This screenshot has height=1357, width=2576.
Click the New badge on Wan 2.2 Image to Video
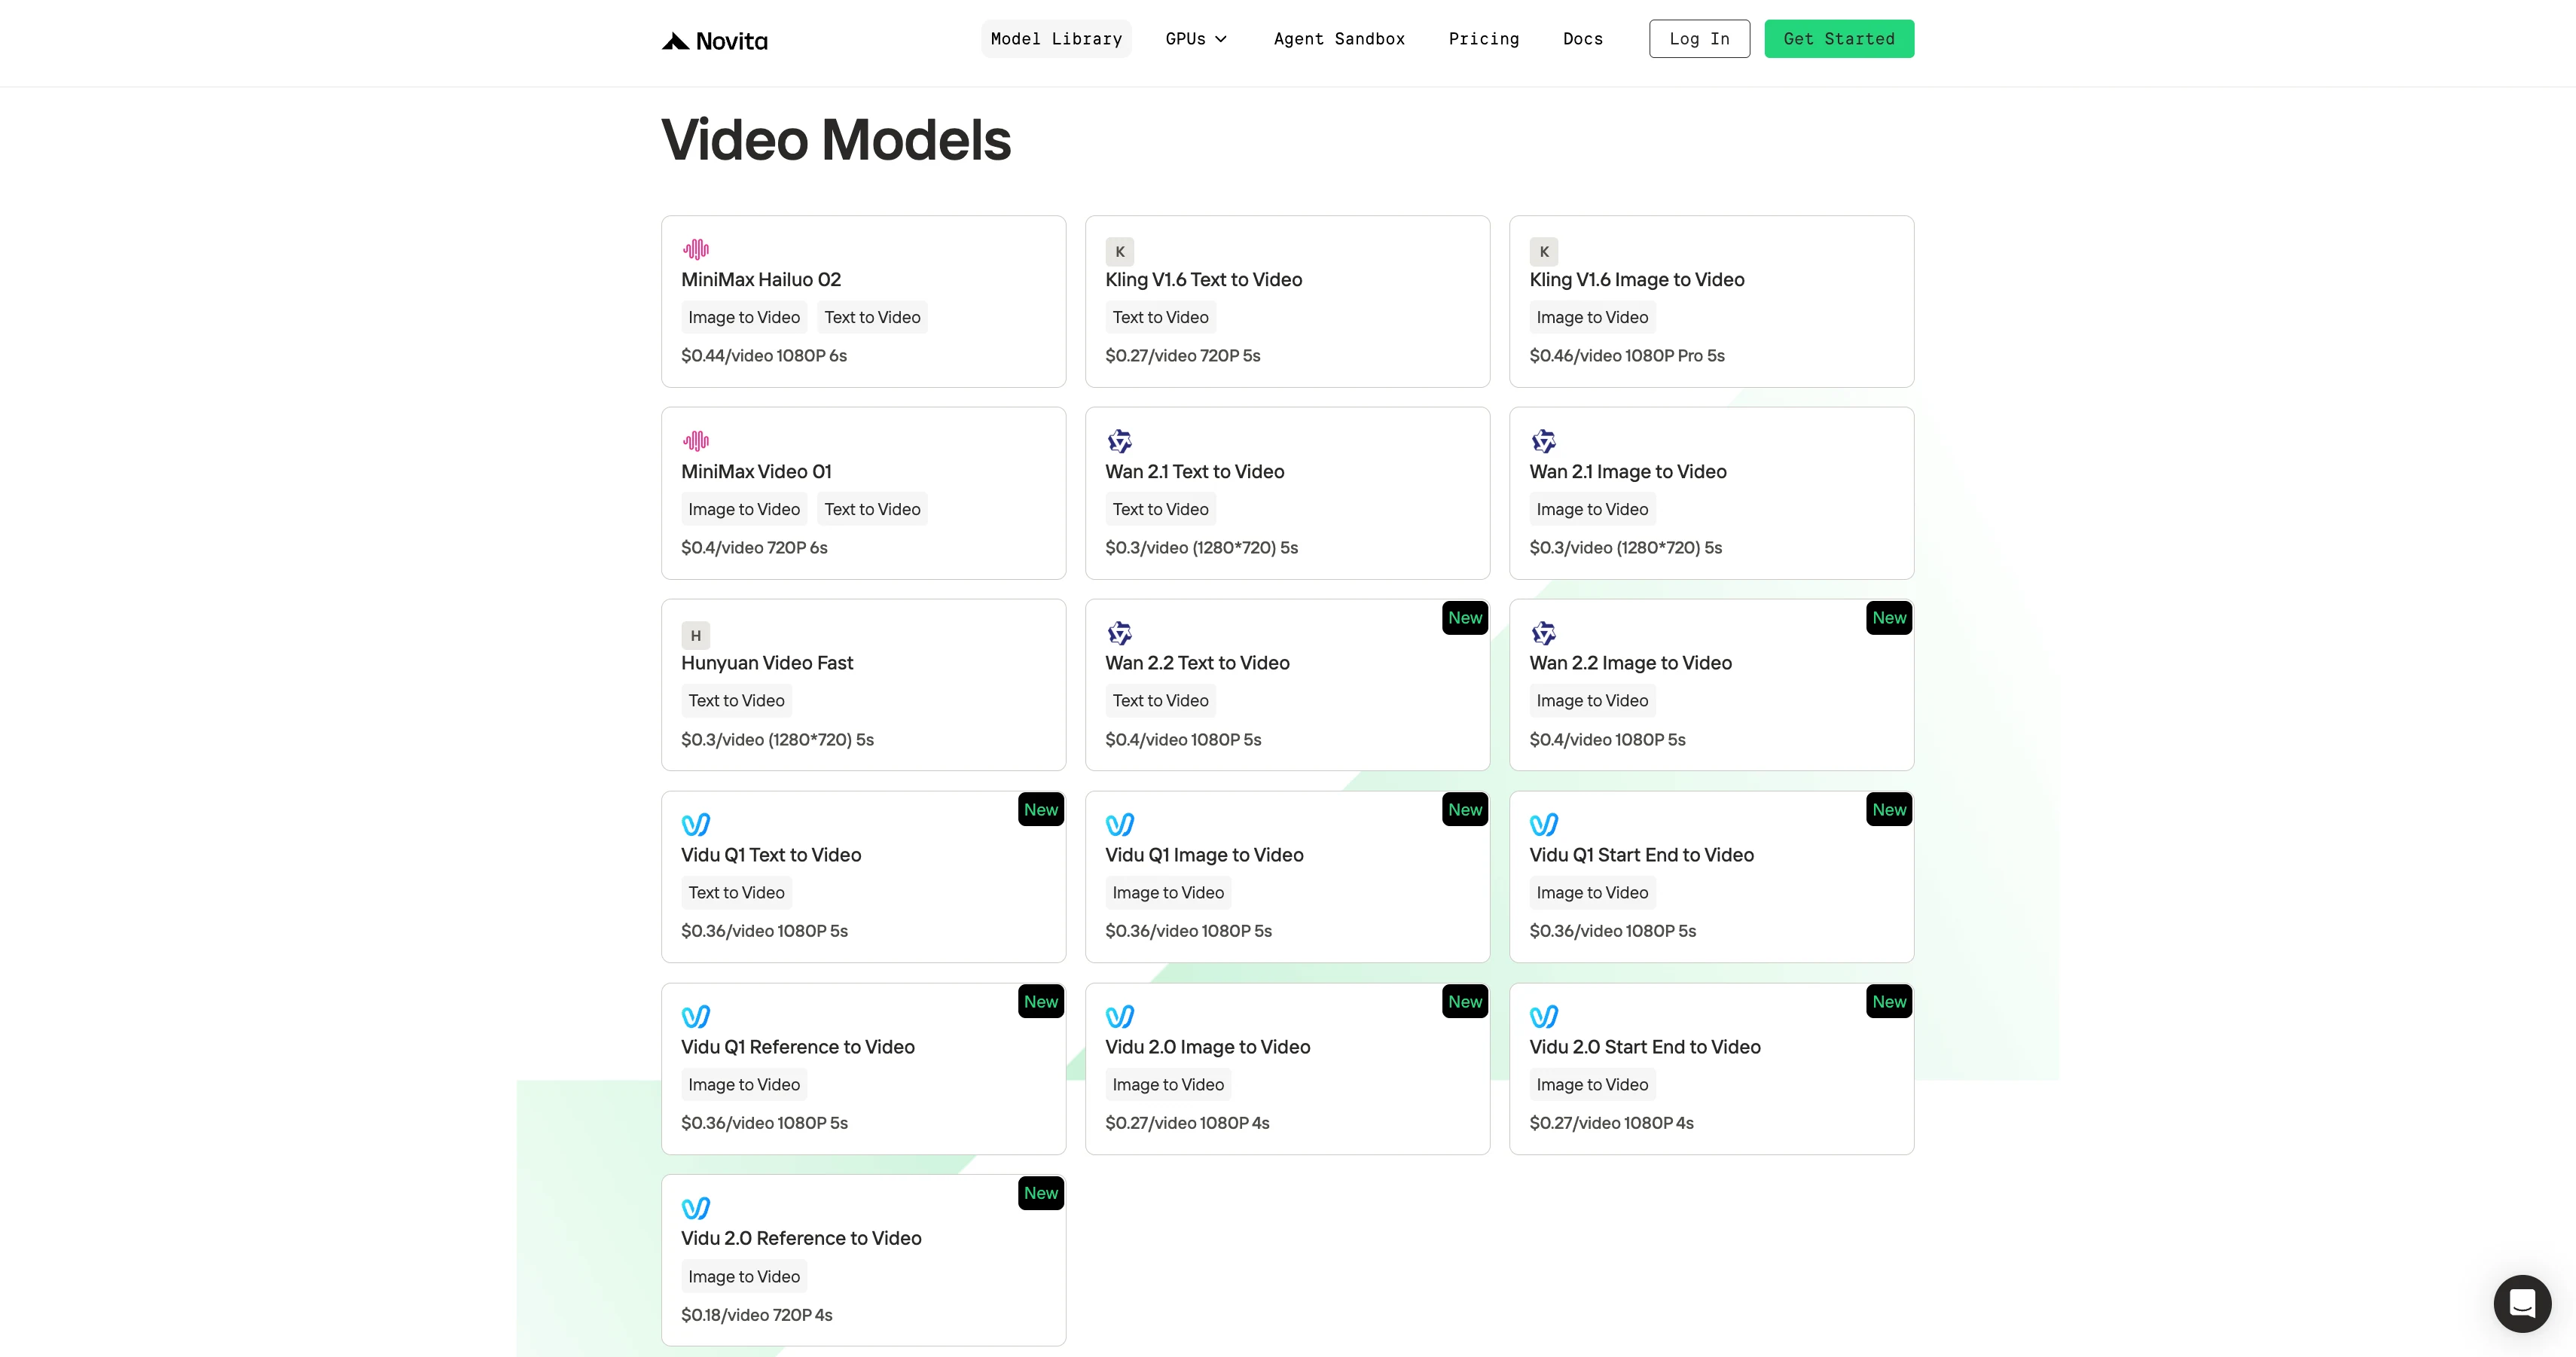pyautogui.click(x=1889, y=618)
